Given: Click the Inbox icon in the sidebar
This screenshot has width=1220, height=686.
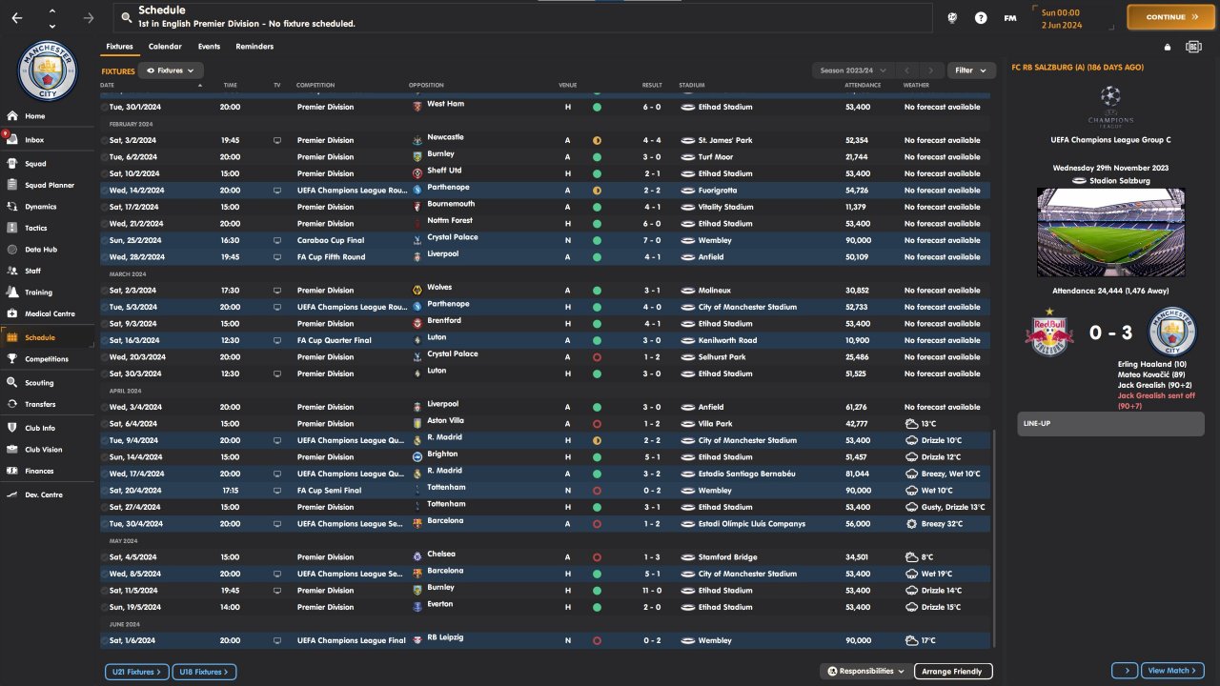Looking at the screenshot, I should coord(12,140).
